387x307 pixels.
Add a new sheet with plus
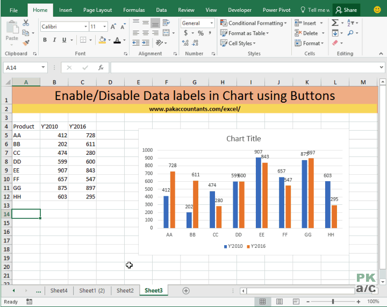(x=186, y=291)
